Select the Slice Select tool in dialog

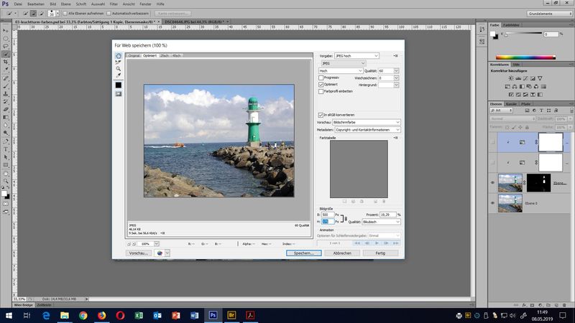pyautogui.click(x=119, y=62)
